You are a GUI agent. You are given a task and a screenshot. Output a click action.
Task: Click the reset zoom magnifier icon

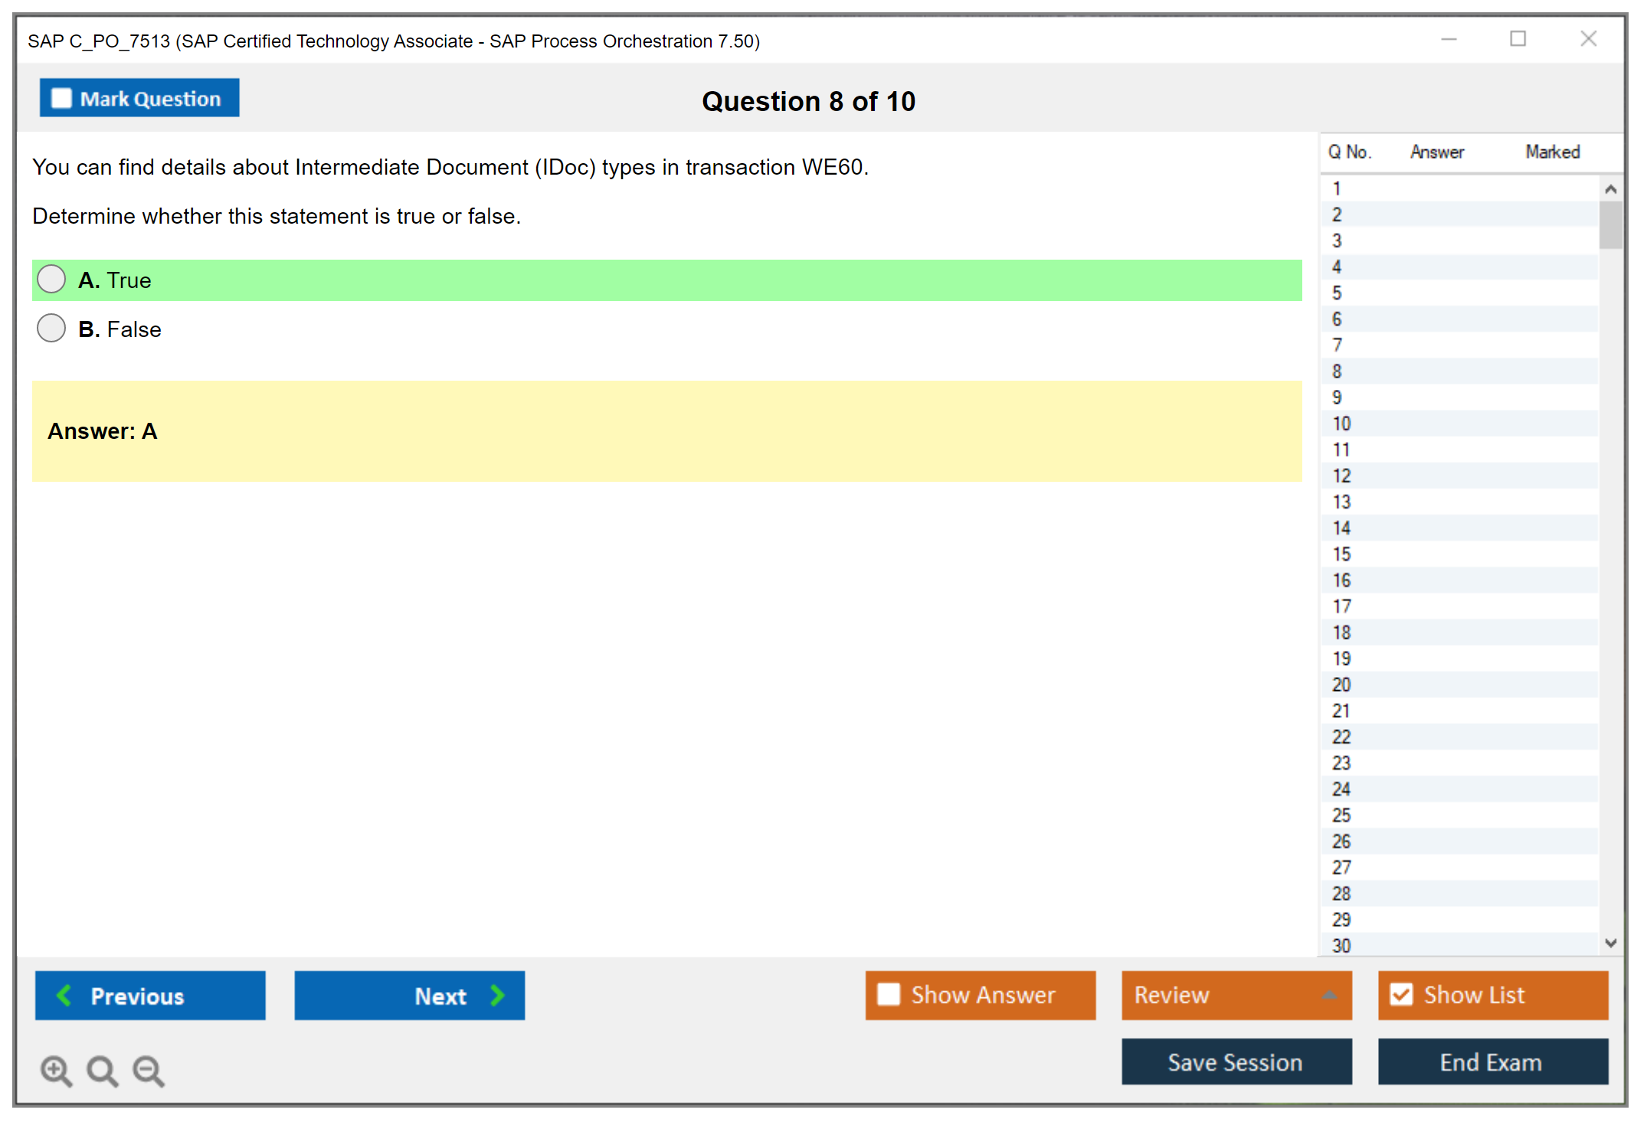[x=102, y=1070]
